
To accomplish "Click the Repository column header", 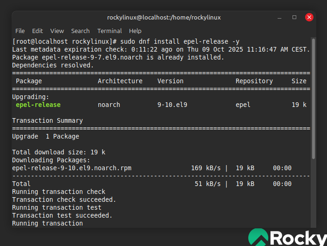I will (x=254, y=81).
